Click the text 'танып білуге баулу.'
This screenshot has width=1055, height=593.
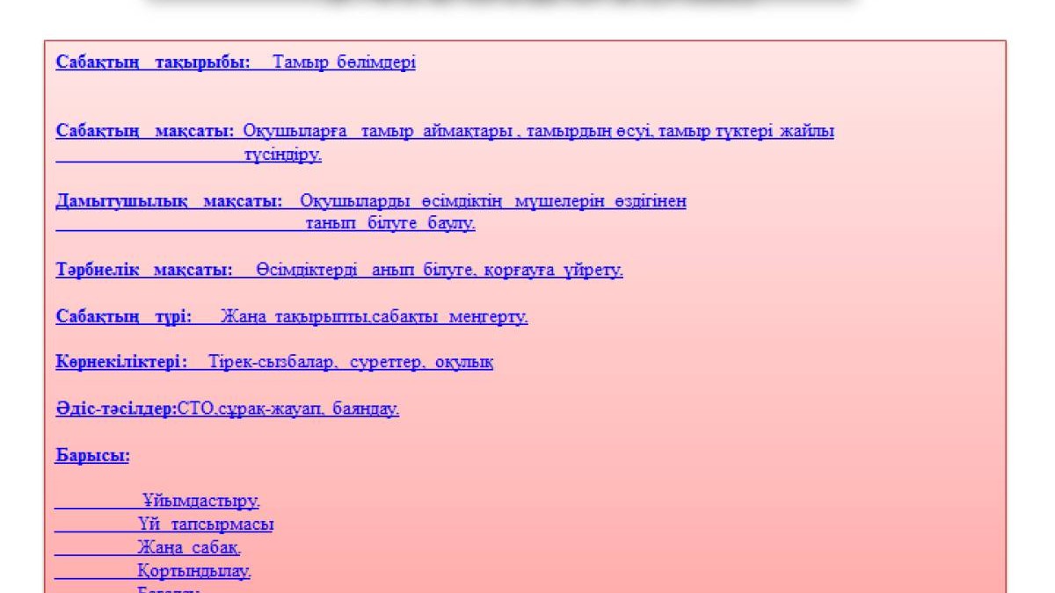coord(390,224)
